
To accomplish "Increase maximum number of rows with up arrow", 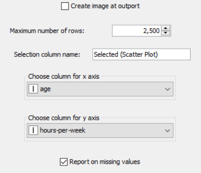I will point(166,28).
